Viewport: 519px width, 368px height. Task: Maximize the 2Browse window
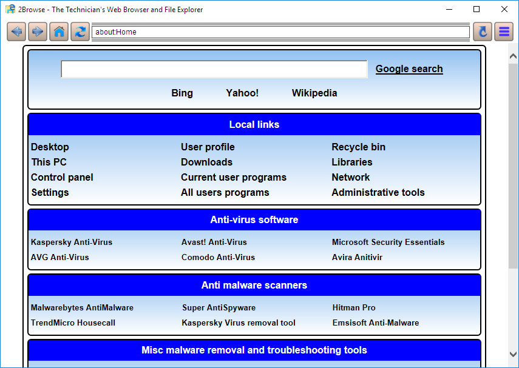[x=477, y=9]
